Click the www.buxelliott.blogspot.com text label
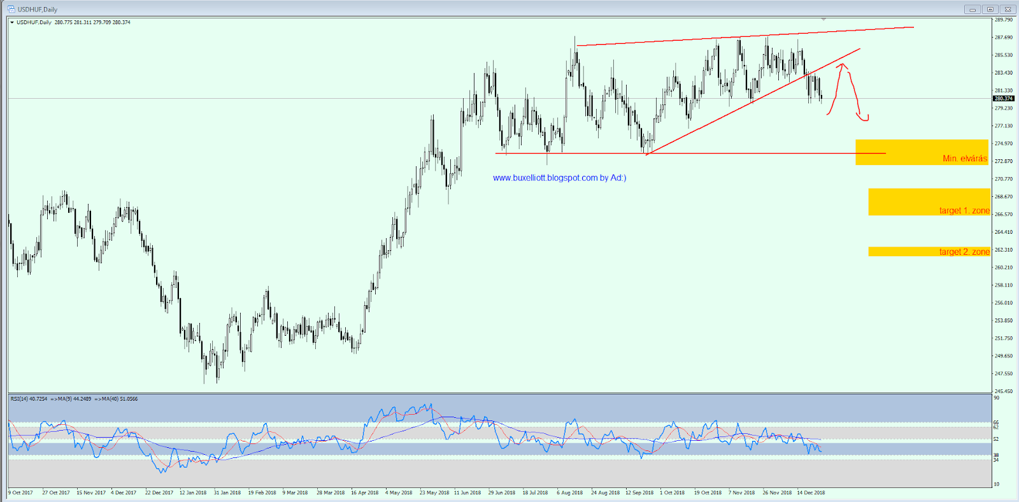 pos(559,178)
